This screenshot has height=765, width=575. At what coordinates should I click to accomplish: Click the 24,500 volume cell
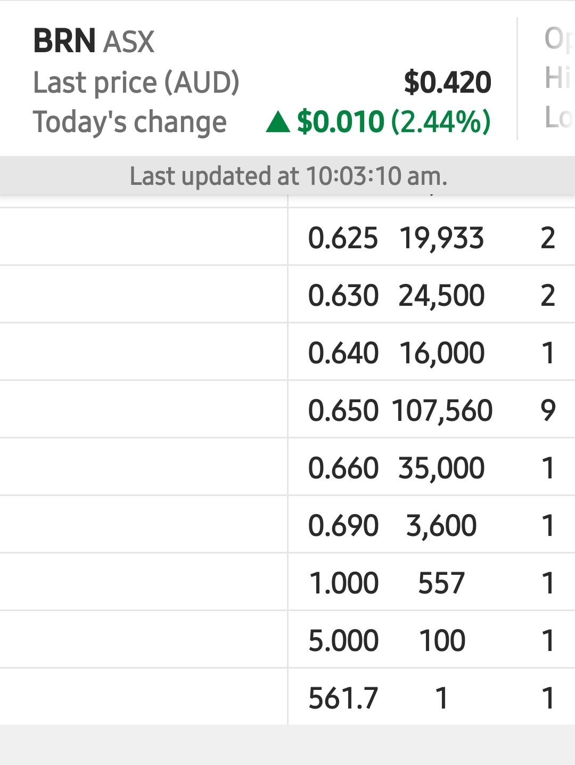tap(441, 295)
